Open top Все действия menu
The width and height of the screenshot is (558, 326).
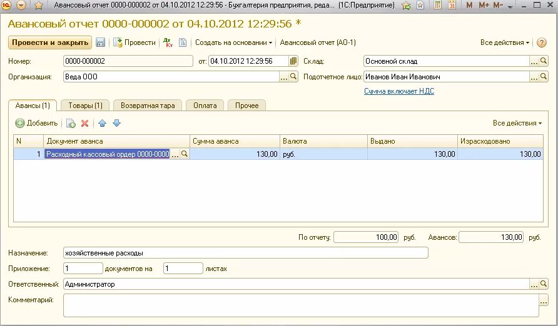tap(505, 42)
